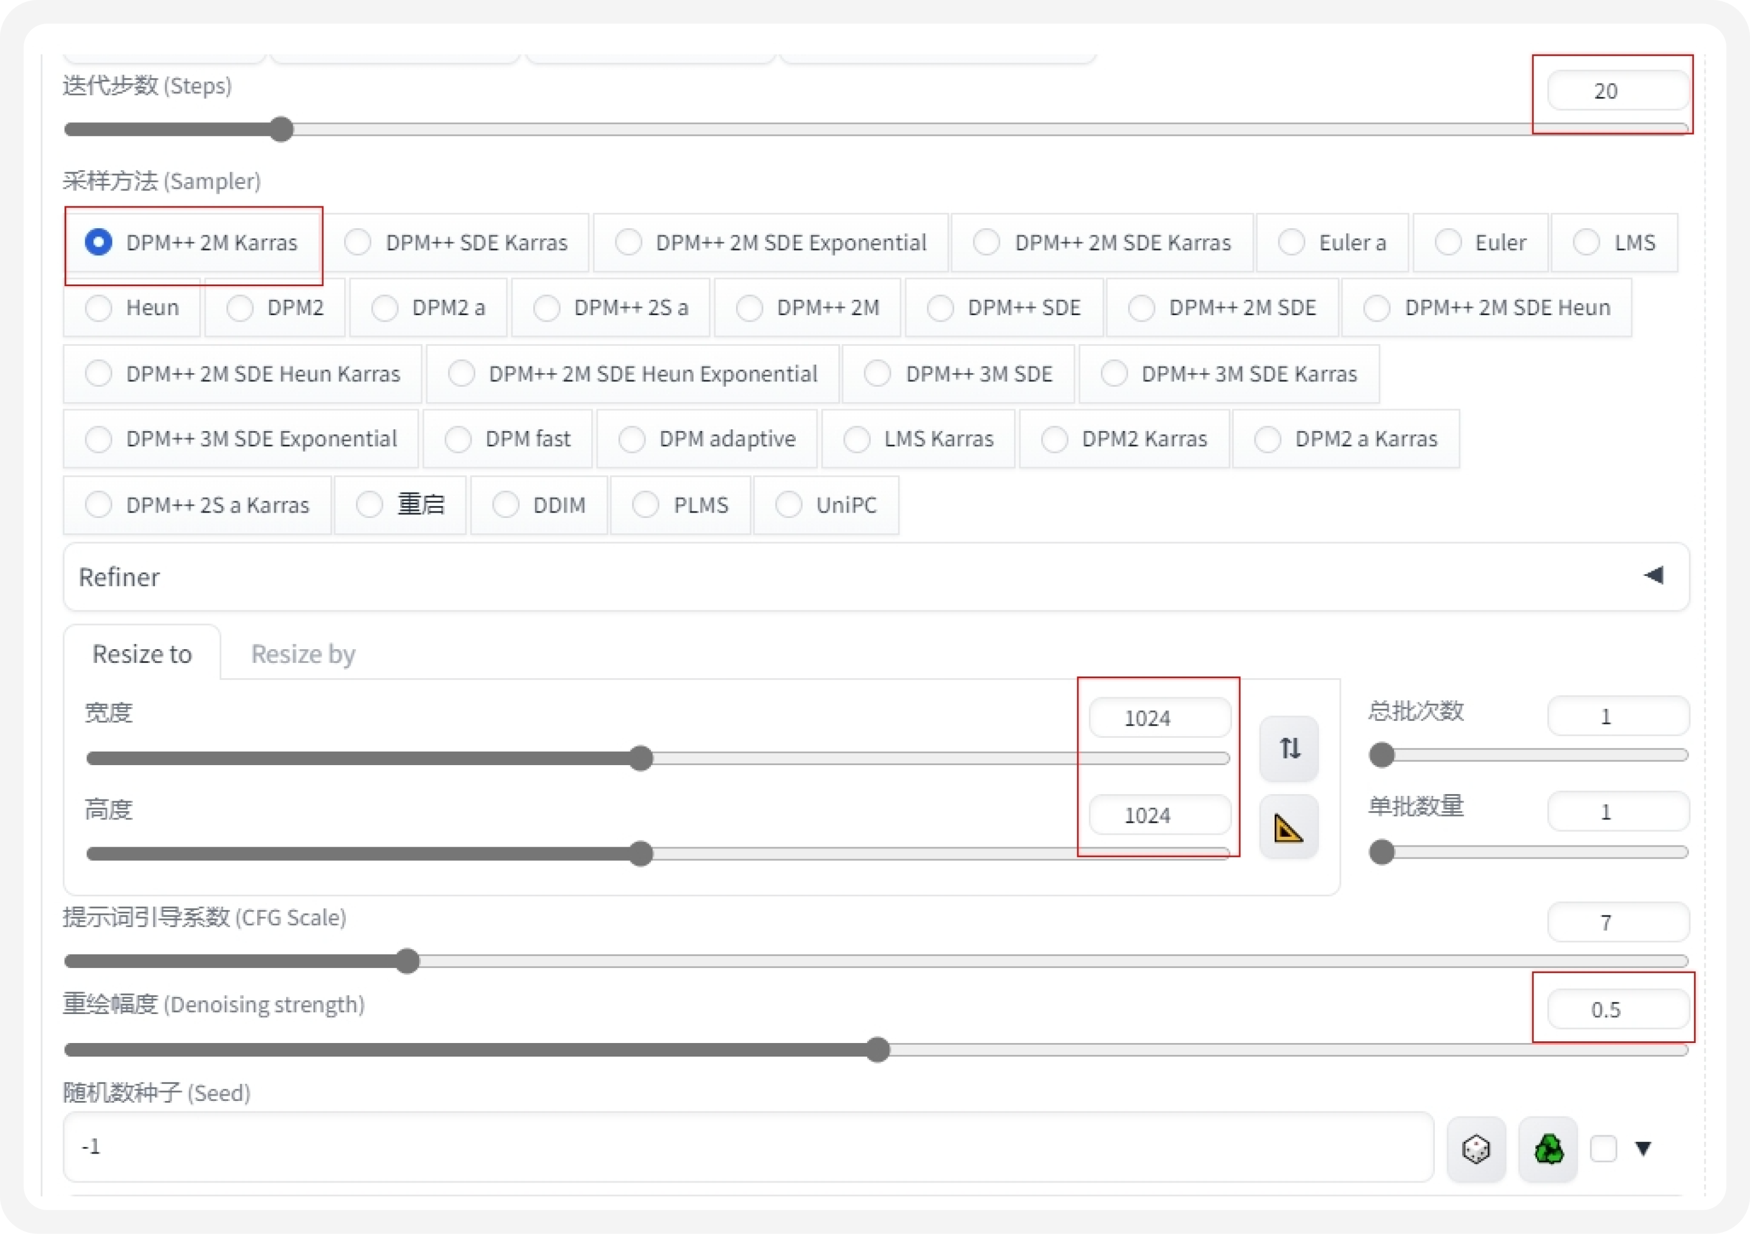This screenshot has width=1750, height=1234.
Task: Choose DPM++ 3M SDE Exponential sampler
Action: [241, 439]
